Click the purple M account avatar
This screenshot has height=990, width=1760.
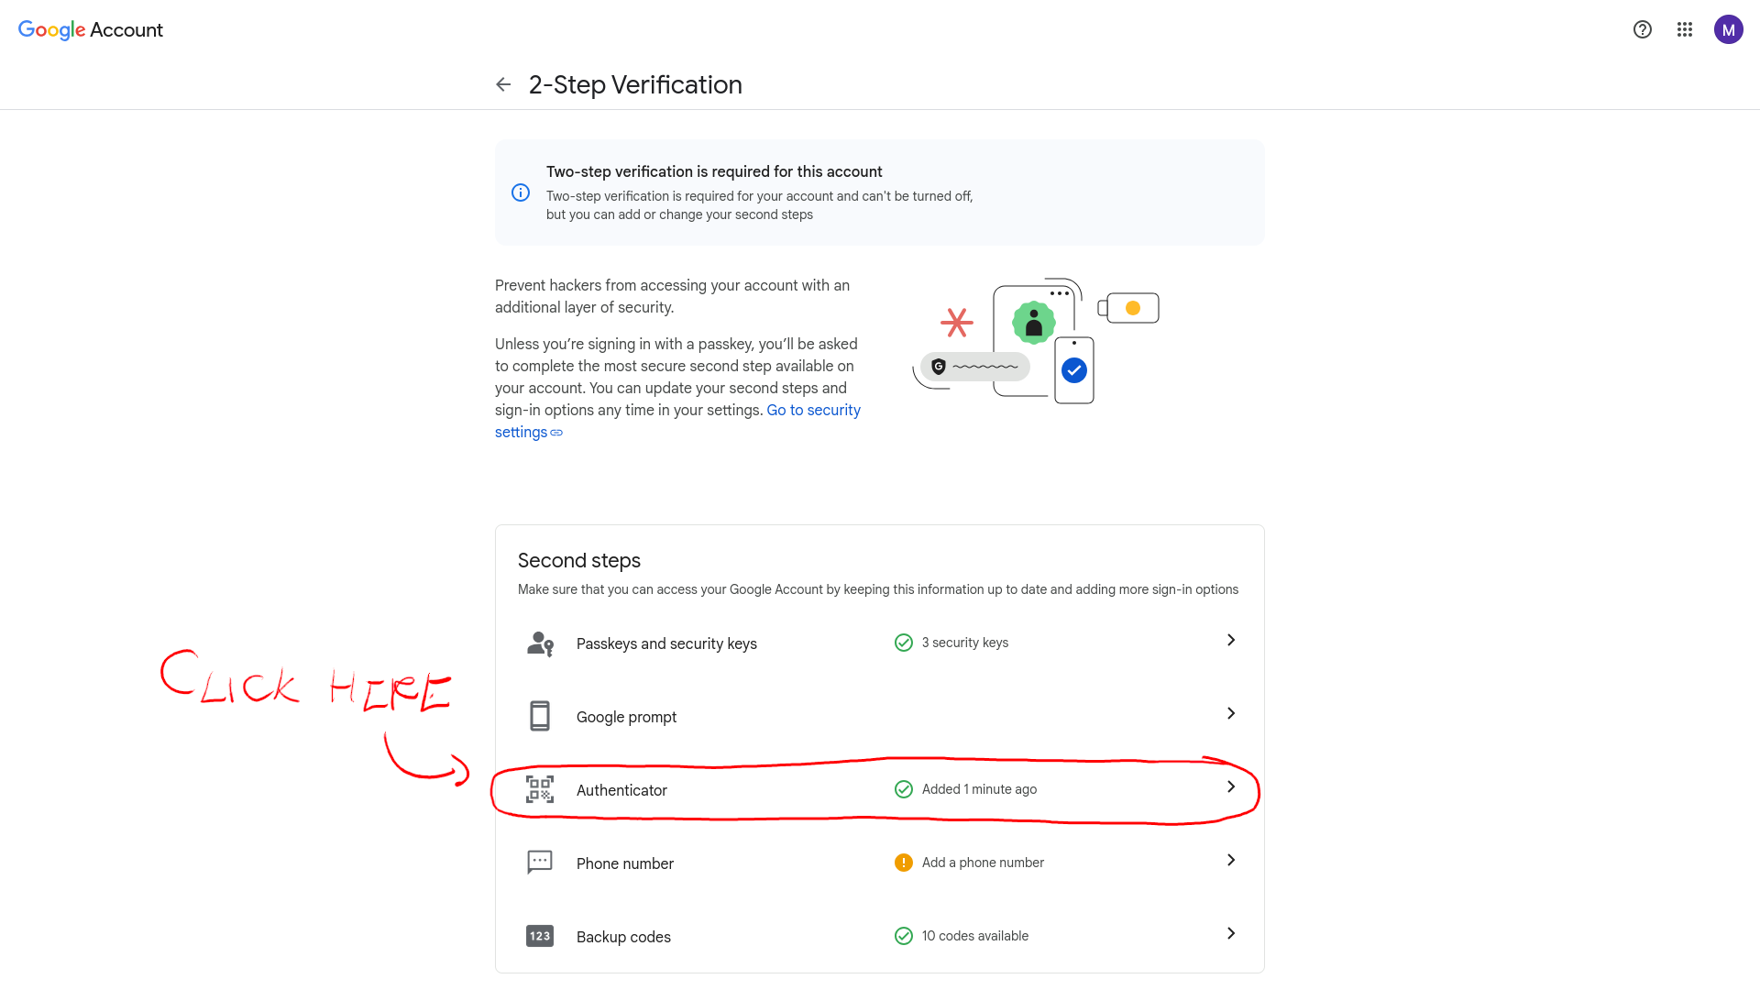tap(1728, 29)
